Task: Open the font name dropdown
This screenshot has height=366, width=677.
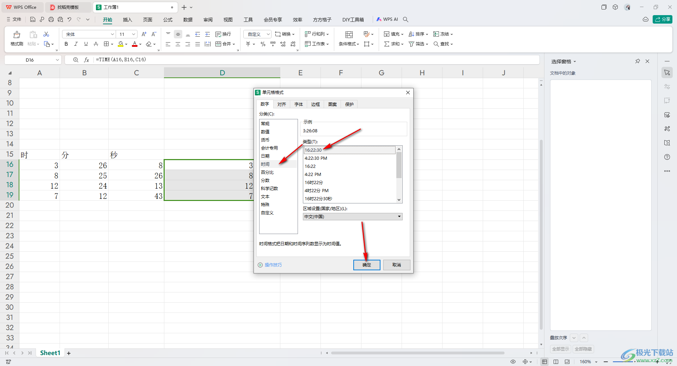Action: [112, 34]
